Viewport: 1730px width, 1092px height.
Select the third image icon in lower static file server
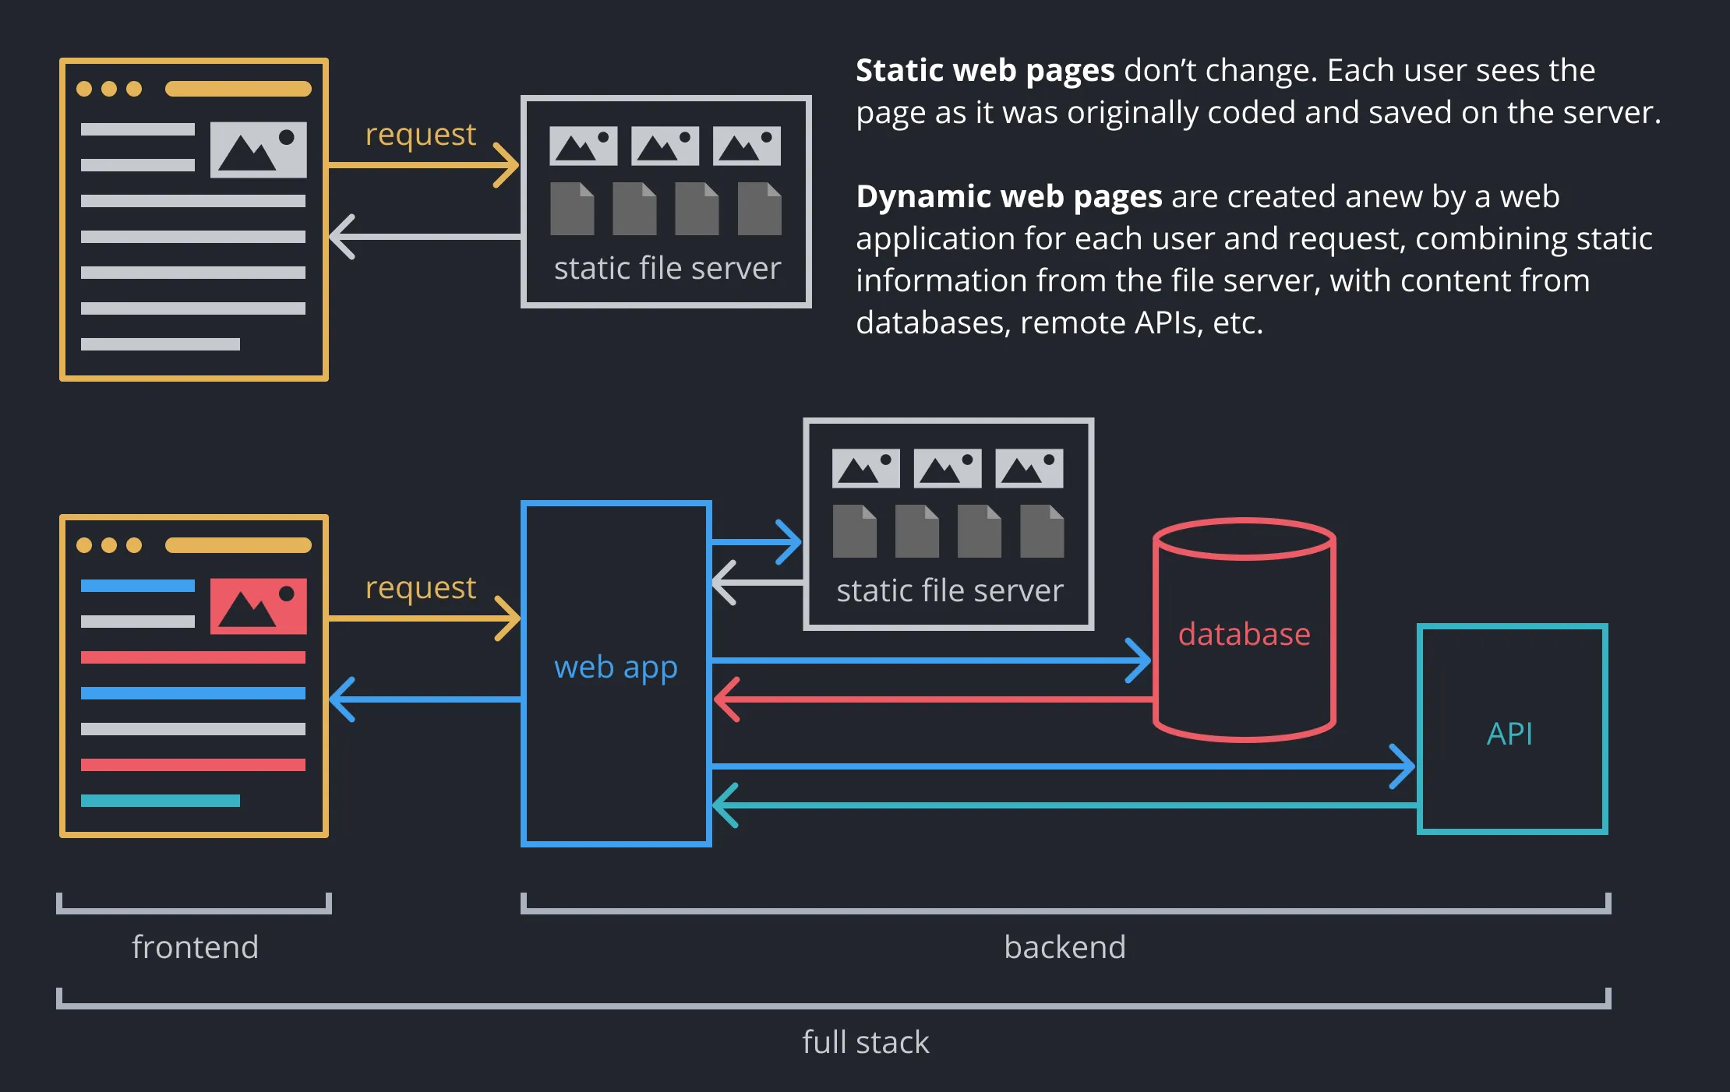pyautogui.click(x=1030, y=468)
